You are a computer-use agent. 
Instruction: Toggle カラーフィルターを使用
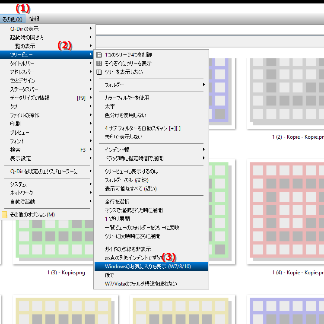tap(151, 98)
